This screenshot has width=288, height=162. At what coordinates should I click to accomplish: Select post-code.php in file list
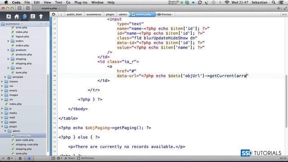[x=24, y=140]
